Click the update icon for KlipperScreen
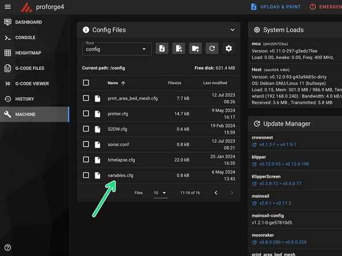 [x=254, y=184]
